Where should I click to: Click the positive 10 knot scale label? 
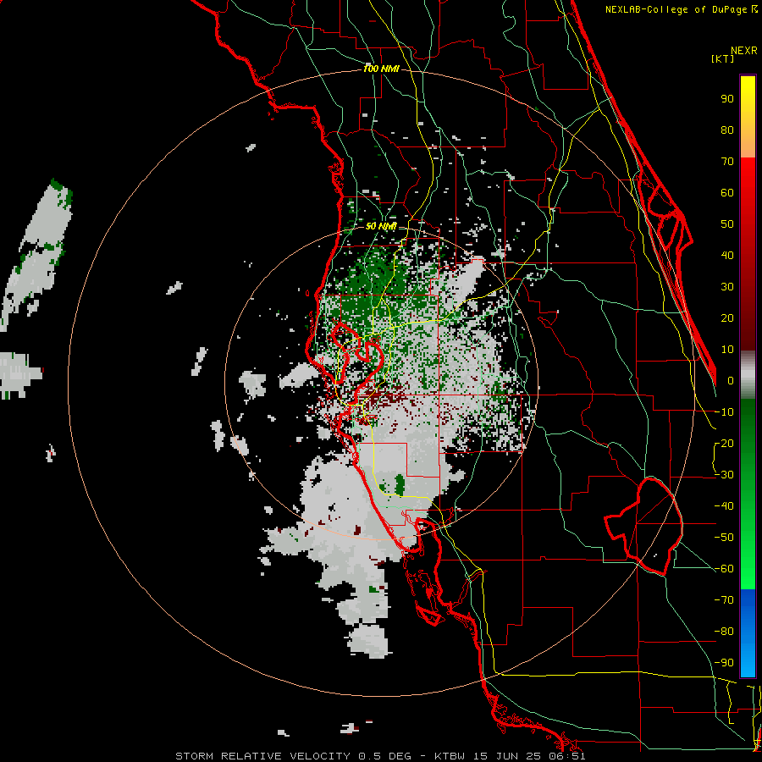(x=727, y=350)
